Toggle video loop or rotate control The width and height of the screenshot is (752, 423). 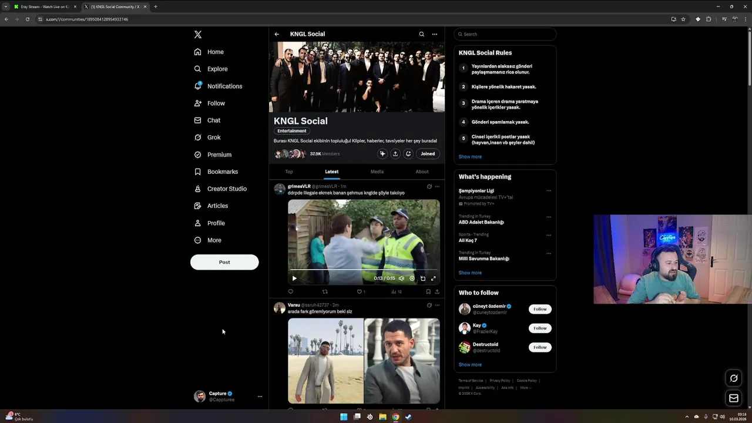click(x=423, y=278)
